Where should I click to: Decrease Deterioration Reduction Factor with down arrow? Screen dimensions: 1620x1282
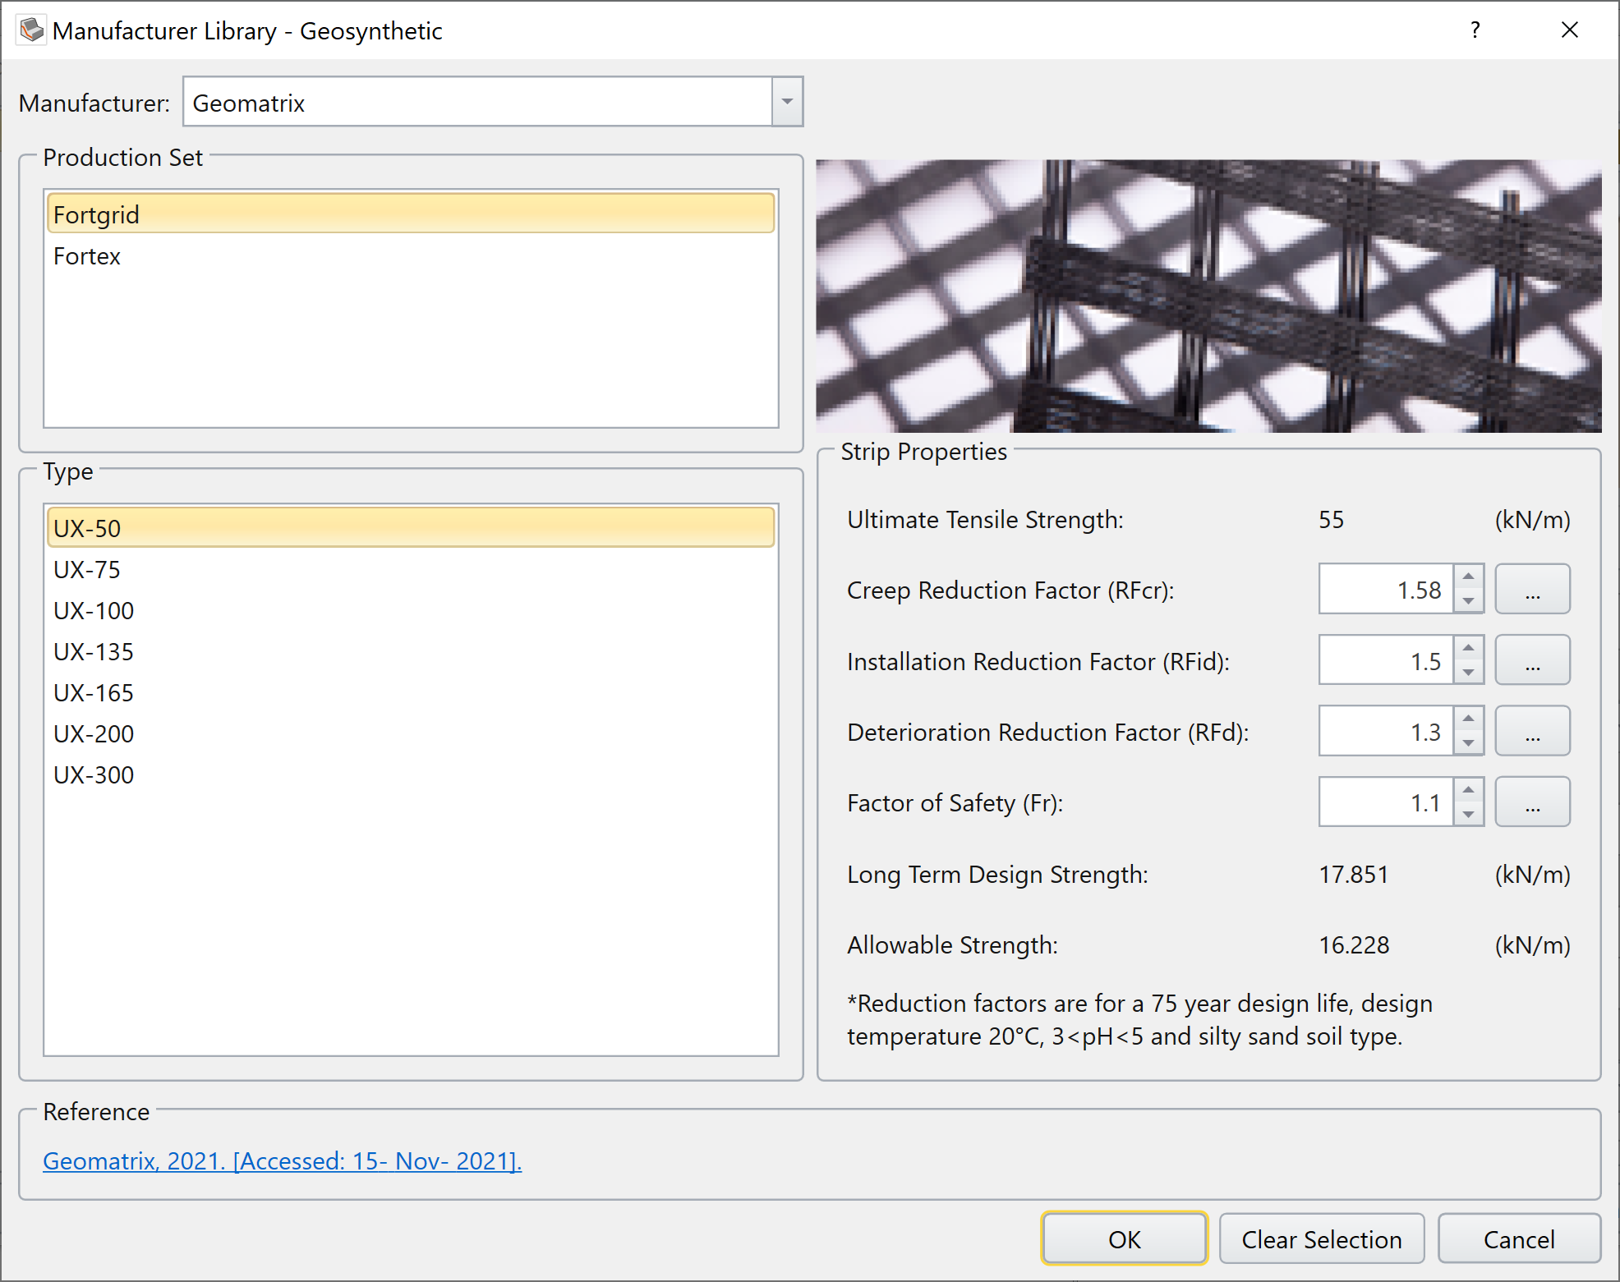pos(1468,743)
